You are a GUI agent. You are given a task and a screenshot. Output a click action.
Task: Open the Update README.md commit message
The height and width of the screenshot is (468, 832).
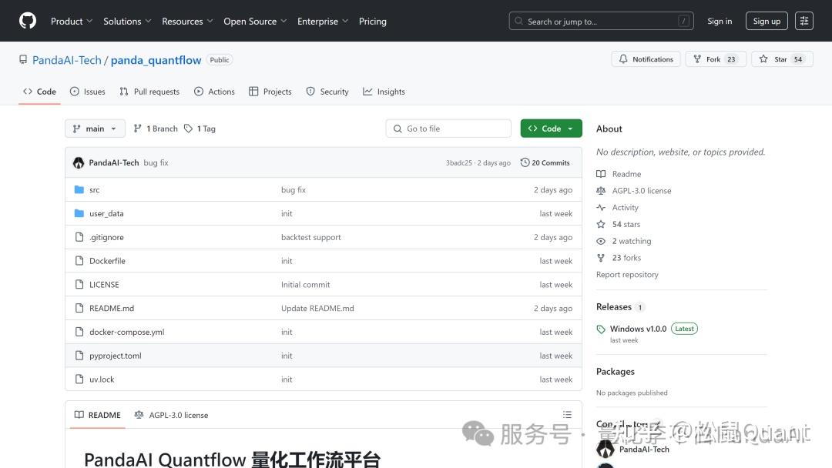coord(317,308)
